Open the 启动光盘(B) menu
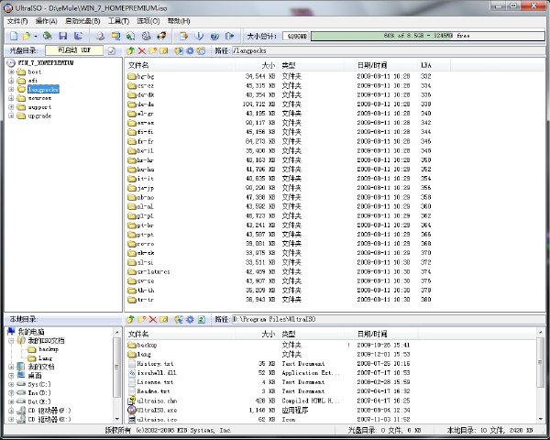Viewport: 550px width, 440px height. [x=82, y=21]
